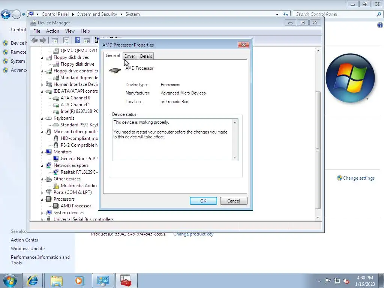Open Performance Information and Tools link
The width and height of the screenshot is (384, 288).
point(40,260)
